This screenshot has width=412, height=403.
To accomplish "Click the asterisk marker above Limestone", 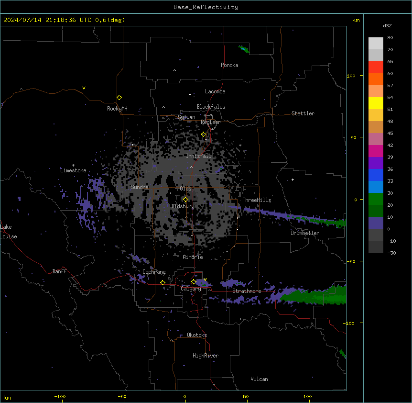I will pos(73,166).
